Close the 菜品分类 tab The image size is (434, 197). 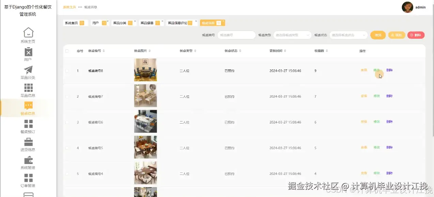[135, 21]
